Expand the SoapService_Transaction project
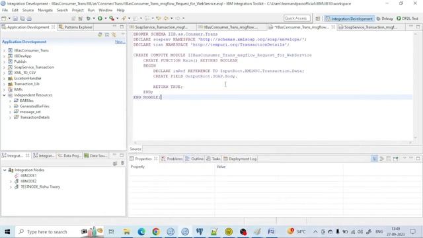This screenshot has width=423, height=238. (x=4, y=67)
